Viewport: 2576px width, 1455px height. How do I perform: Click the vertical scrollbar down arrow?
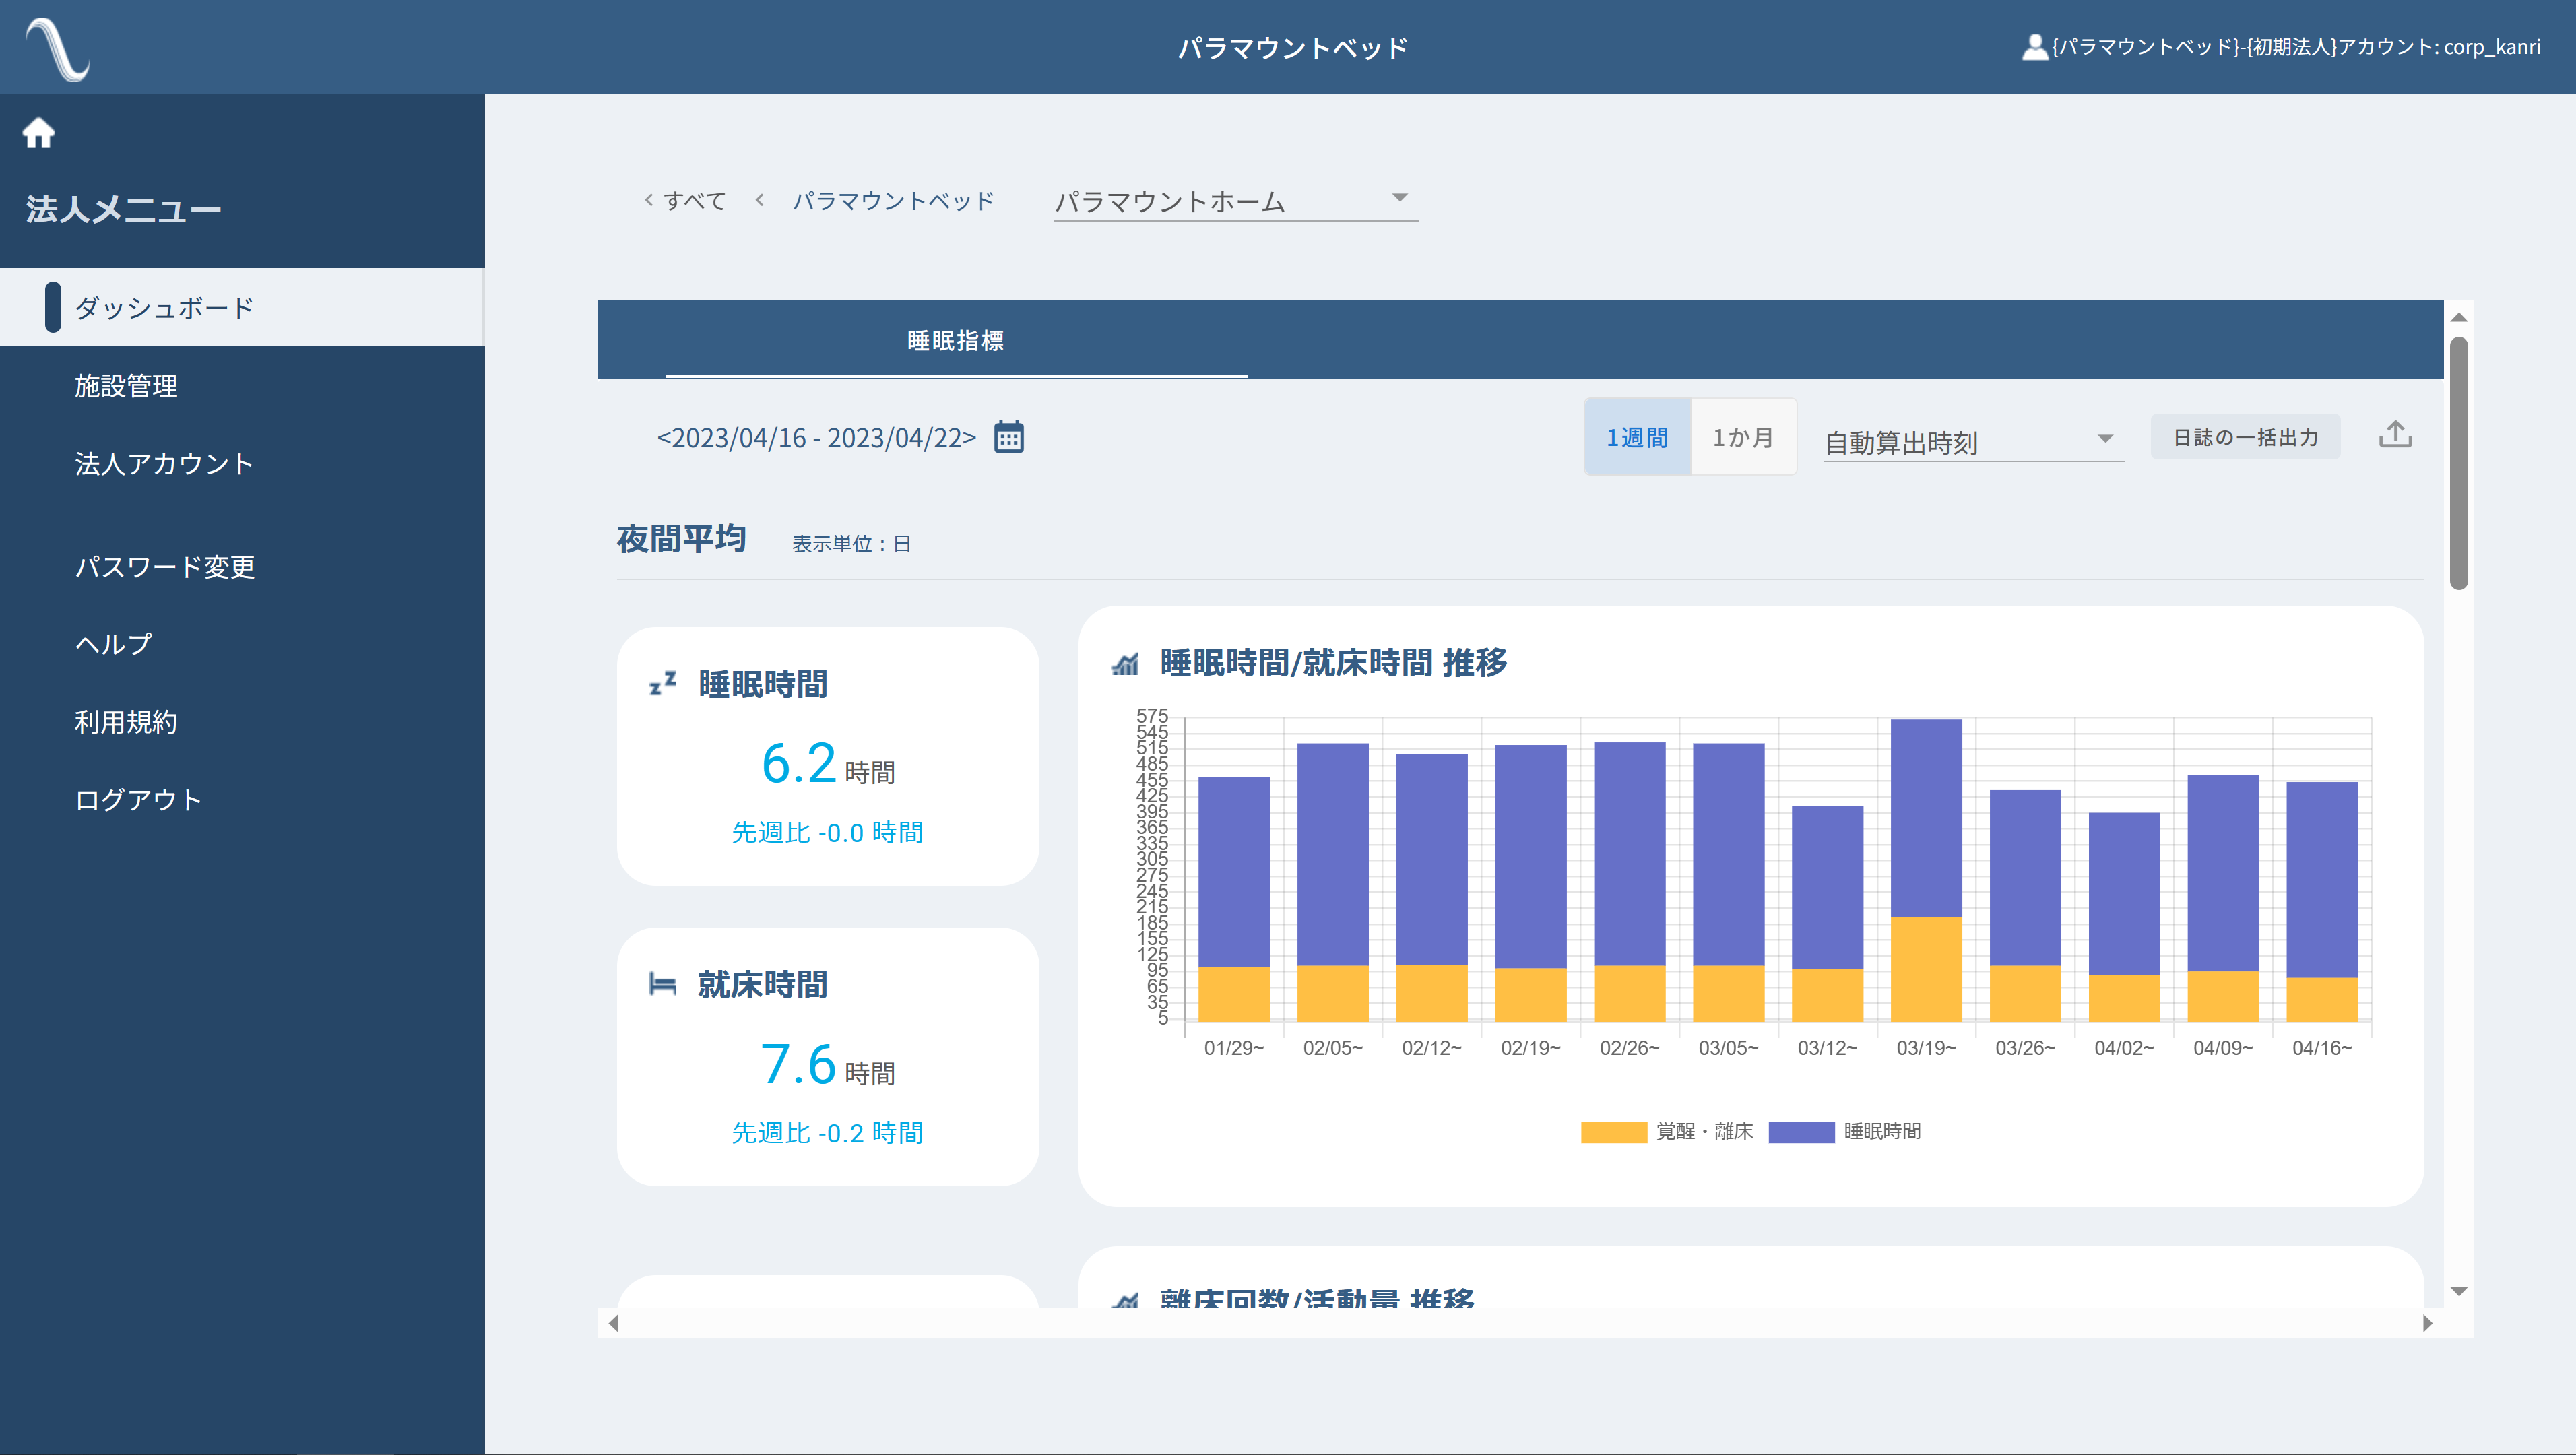point(2459,1291)
